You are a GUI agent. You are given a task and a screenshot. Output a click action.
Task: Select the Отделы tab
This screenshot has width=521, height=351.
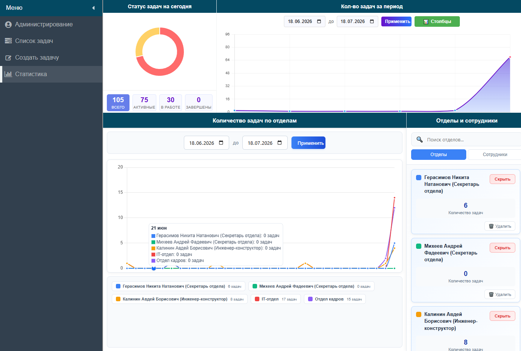tap(439, 155)
